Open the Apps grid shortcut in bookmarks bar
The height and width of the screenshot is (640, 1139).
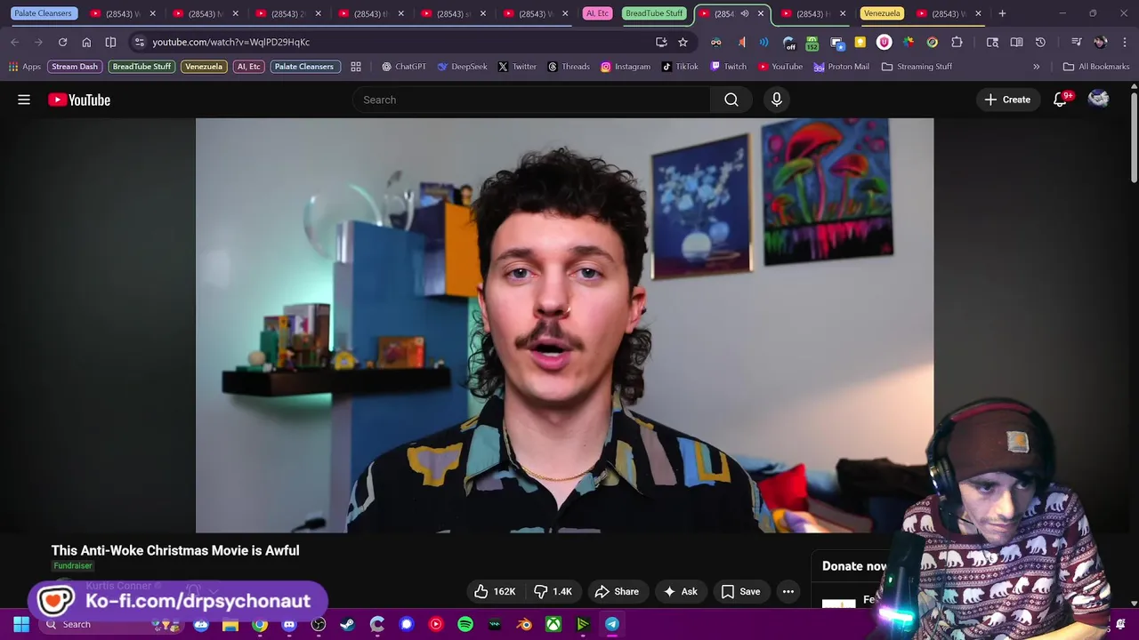25,67
